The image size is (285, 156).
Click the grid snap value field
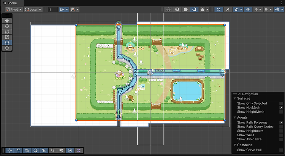coord(53,10)
